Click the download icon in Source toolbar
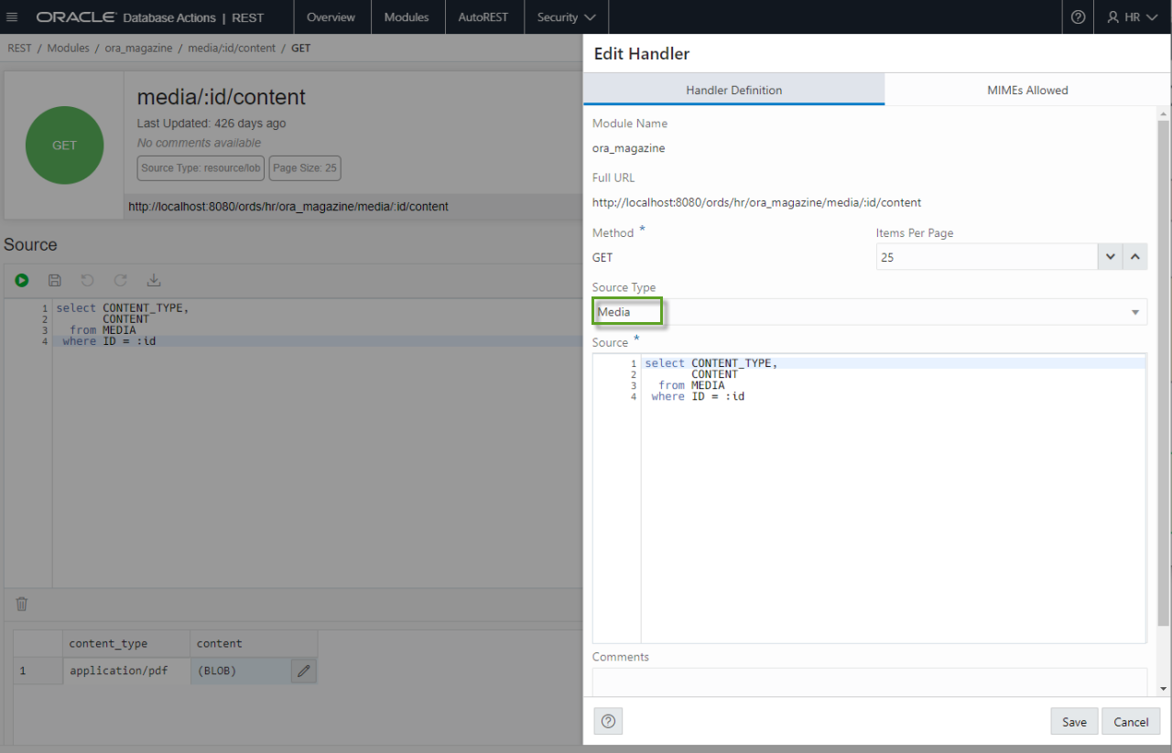 pyautogui.click(x=154, y=280)
